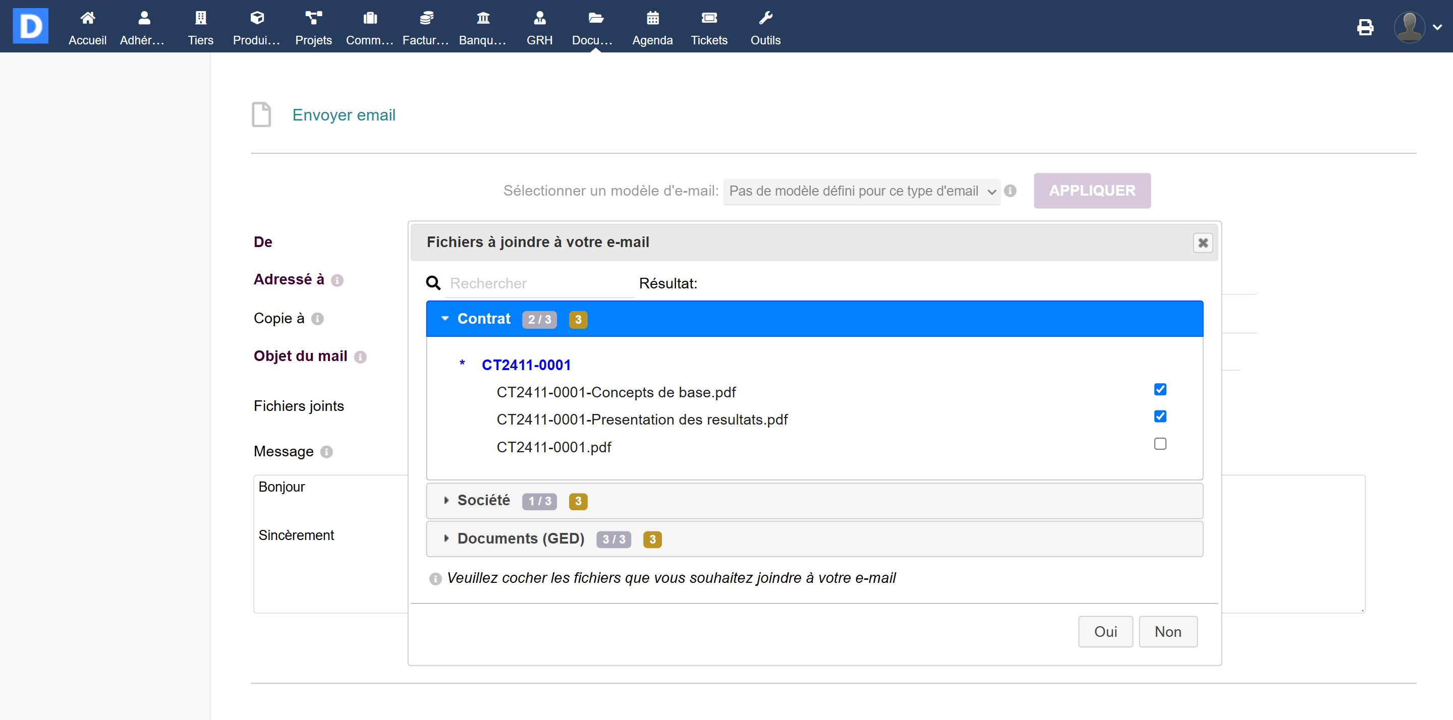Uncheck CT2411-0001-Concepts de base.pdf checkbox
This screenshot has height=720, width=1453.
1160,390
